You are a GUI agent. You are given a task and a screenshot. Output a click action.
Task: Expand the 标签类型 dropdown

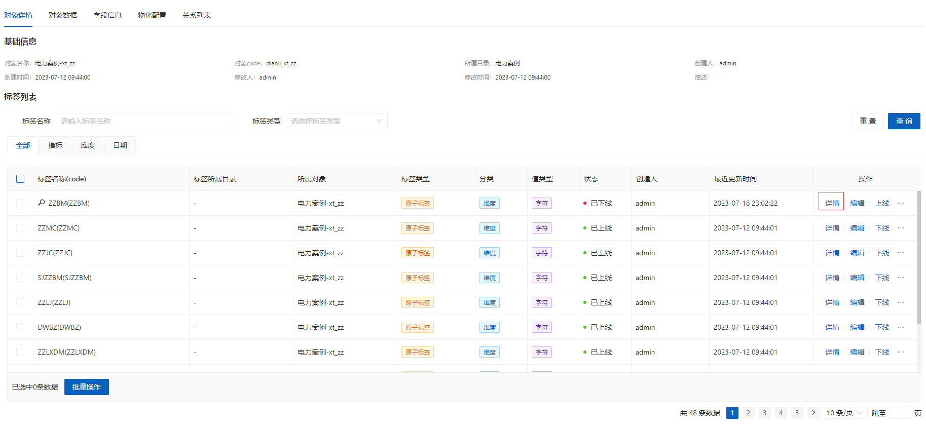coord(336,121)
